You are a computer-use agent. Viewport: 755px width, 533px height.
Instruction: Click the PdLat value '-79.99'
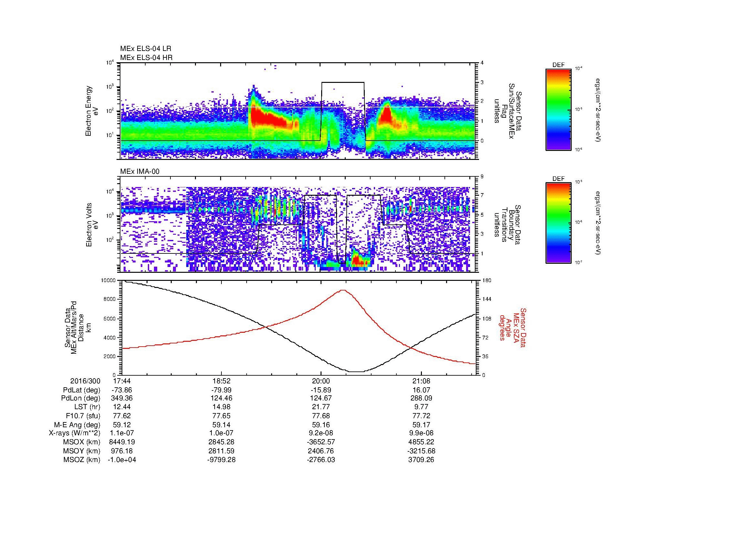coord(221,390)
